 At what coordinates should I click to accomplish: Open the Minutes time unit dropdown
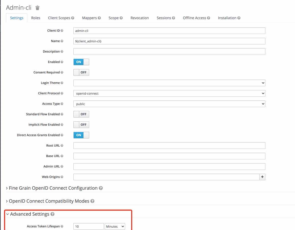coord(115,226)
